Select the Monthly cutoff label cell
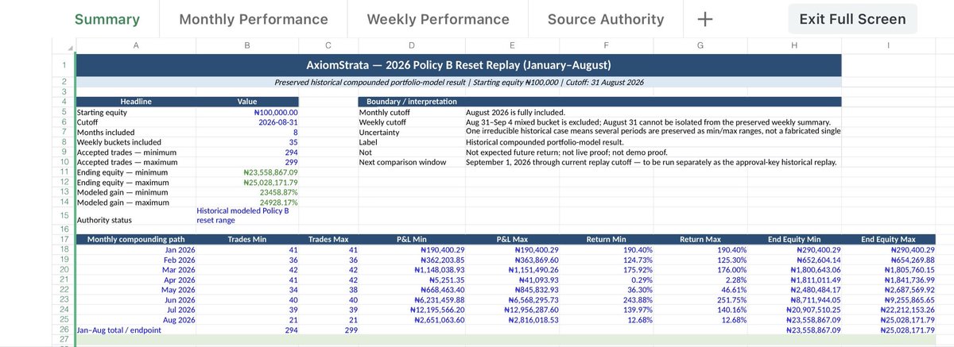Screen dimensions: 954x347 411,113
